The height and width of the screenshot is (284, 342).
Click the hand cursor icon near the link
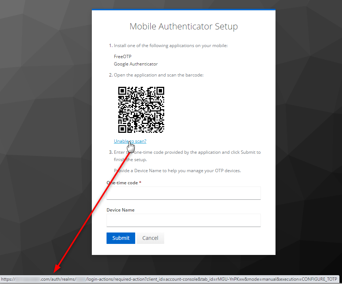click(131, 146)
